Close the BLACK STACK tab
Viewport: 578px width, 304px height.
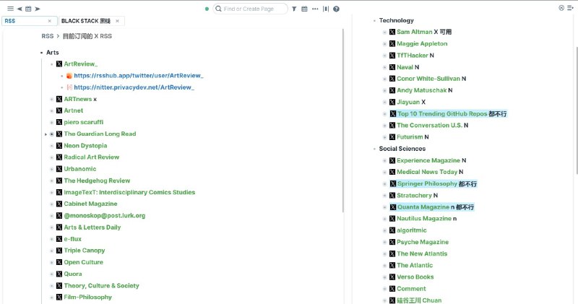click(117, 21)
